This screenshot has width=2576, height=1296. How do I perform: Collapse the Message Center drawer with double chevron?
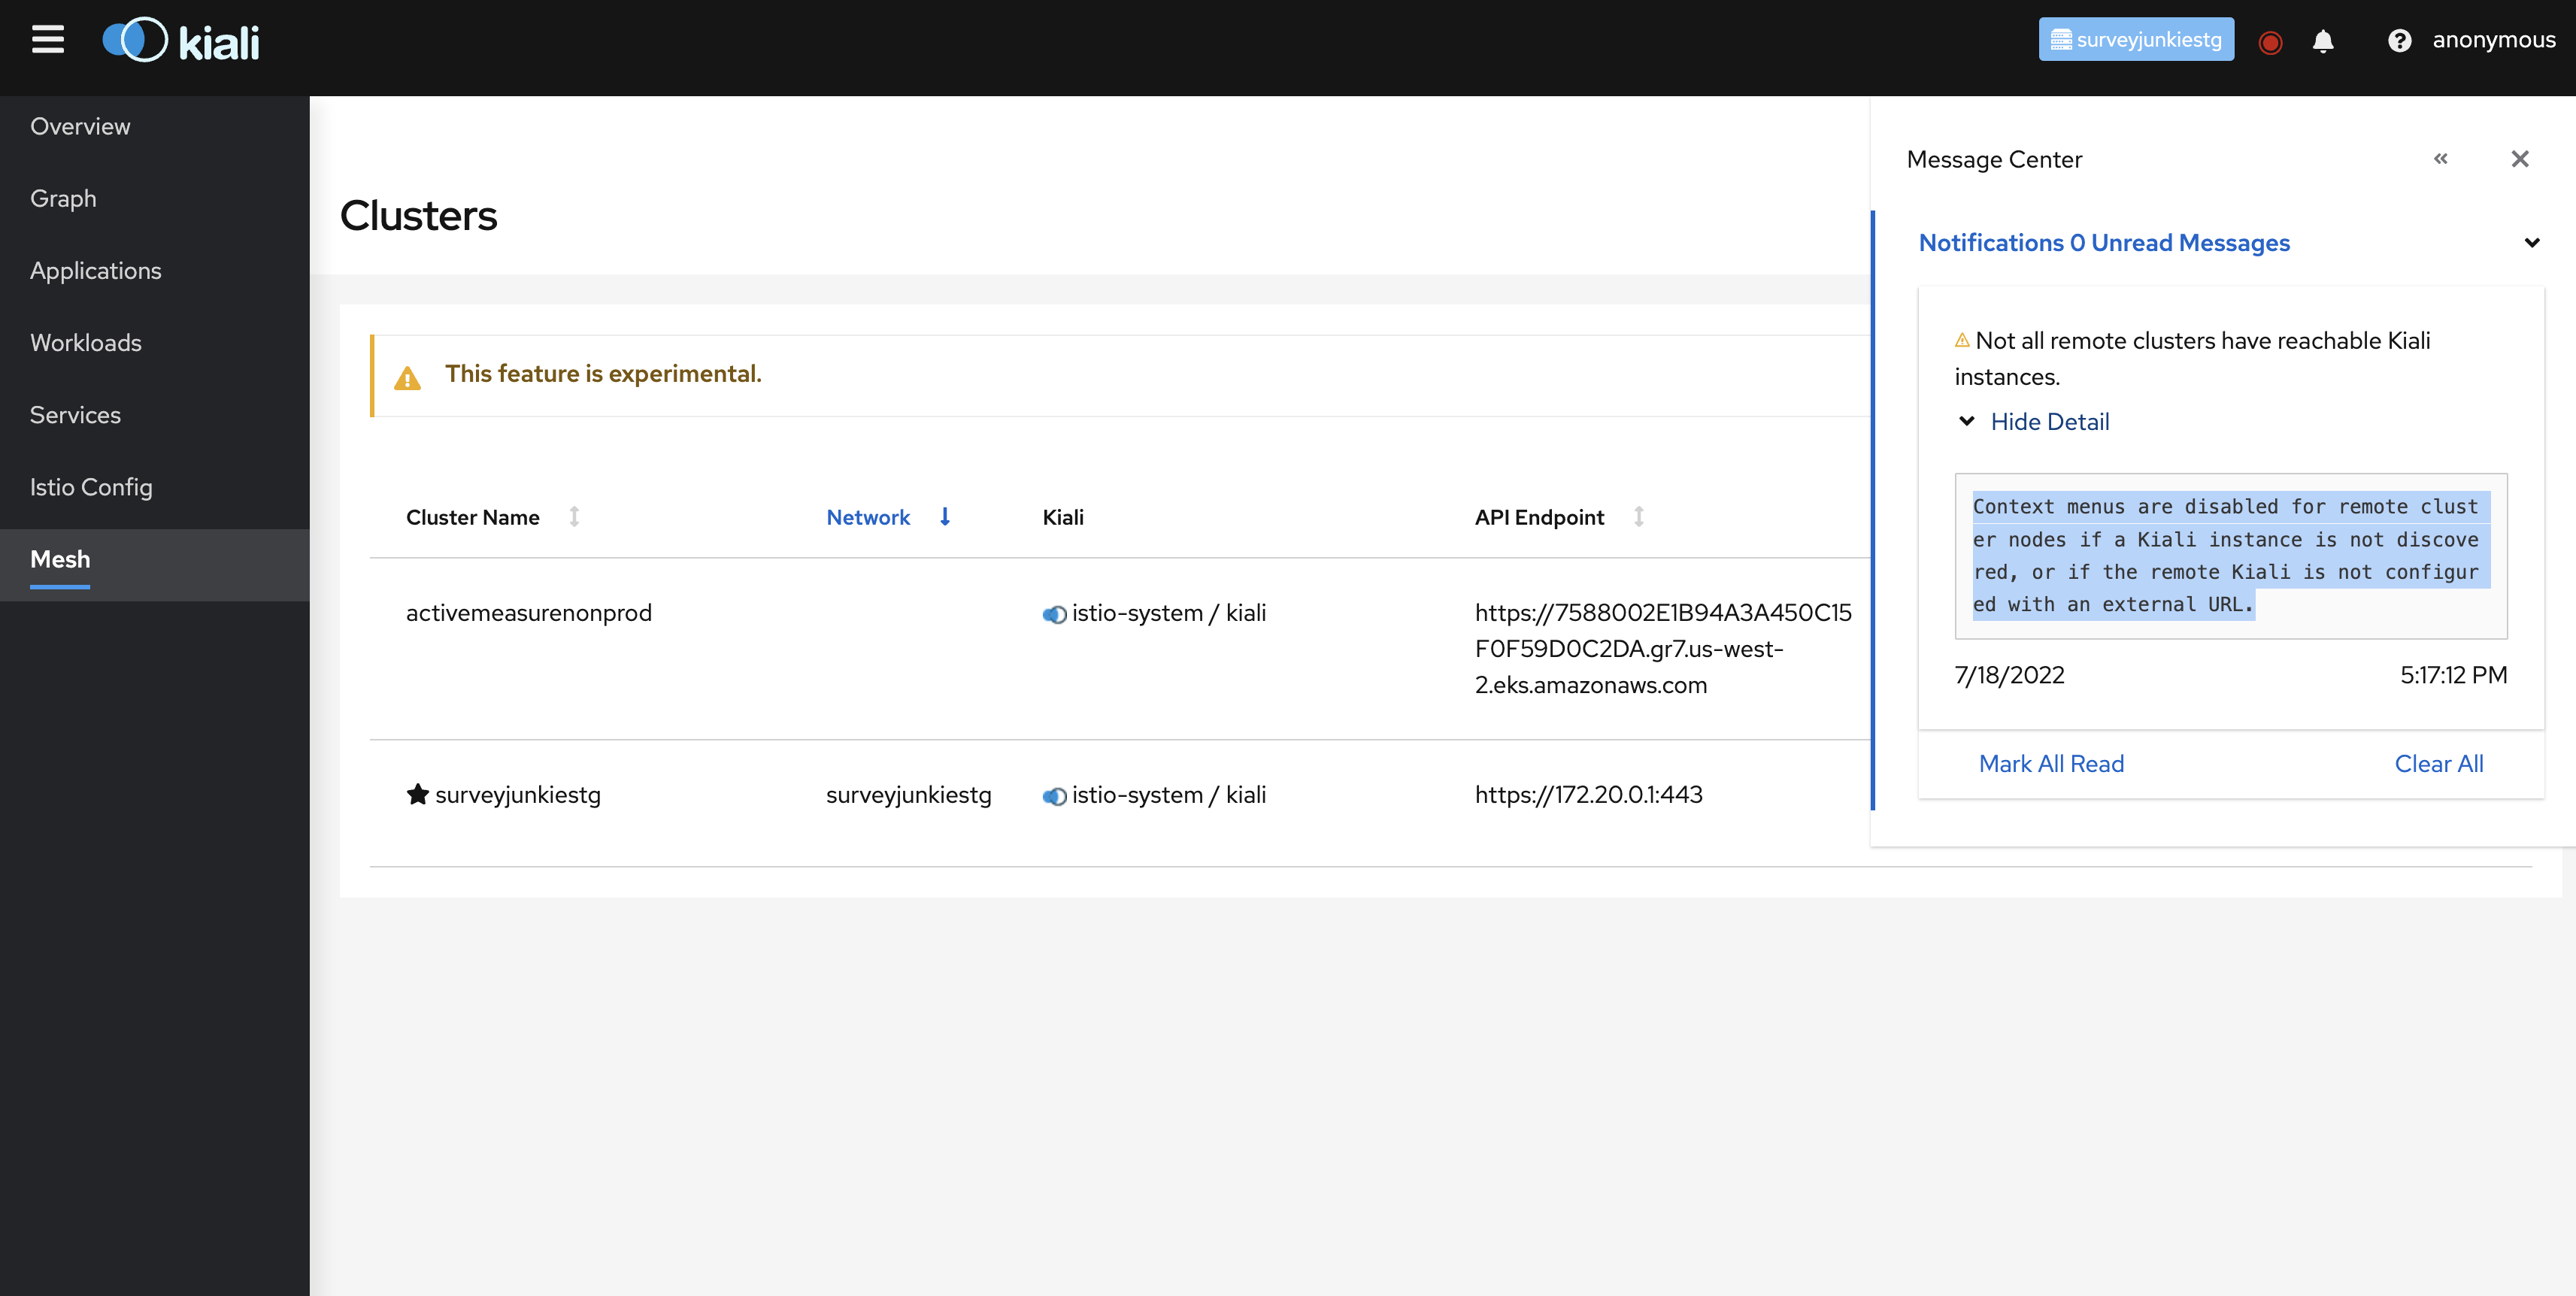[x=2440, y=159]
